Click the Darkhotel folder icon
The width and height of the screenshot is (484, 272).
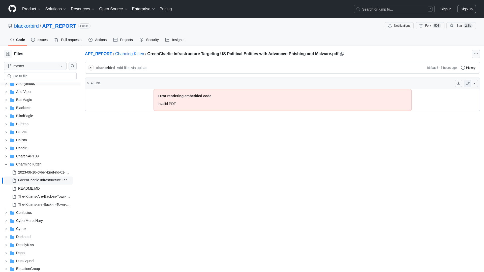(12, 237)
